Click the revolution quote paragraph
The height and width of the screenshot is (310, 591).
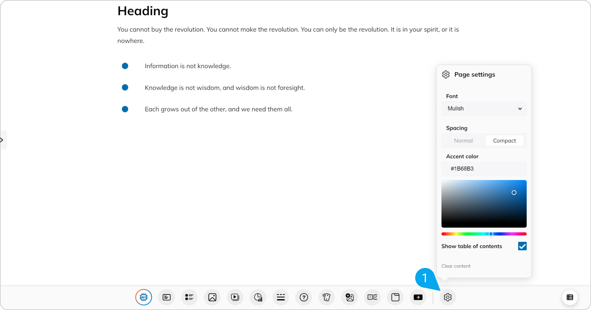(288, 35)
